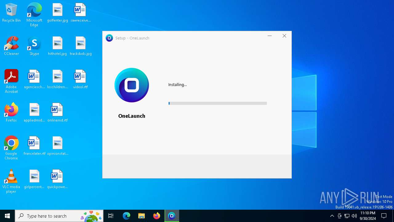
Task: Minimize the OneLaunch setup window
Action: coord(270,36)
